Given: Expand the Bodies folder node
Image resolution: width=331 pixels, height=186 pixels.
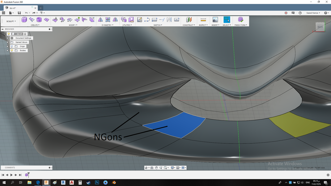Looking at the screenshot, I should 8,50.
